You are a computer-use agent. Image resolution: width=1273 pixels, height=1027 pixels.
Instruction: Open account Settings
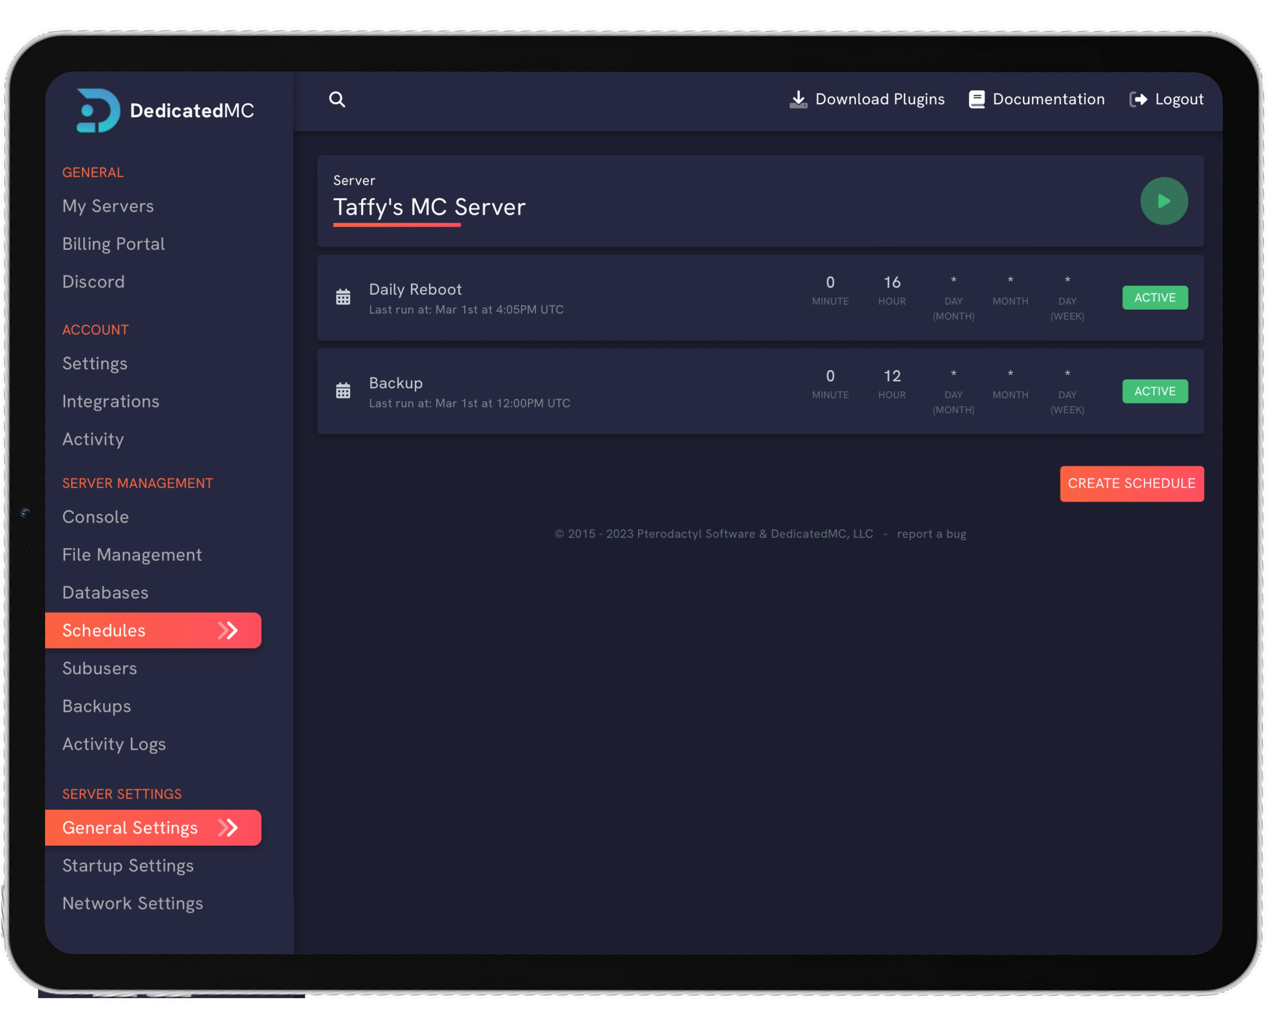pos(95,363)
